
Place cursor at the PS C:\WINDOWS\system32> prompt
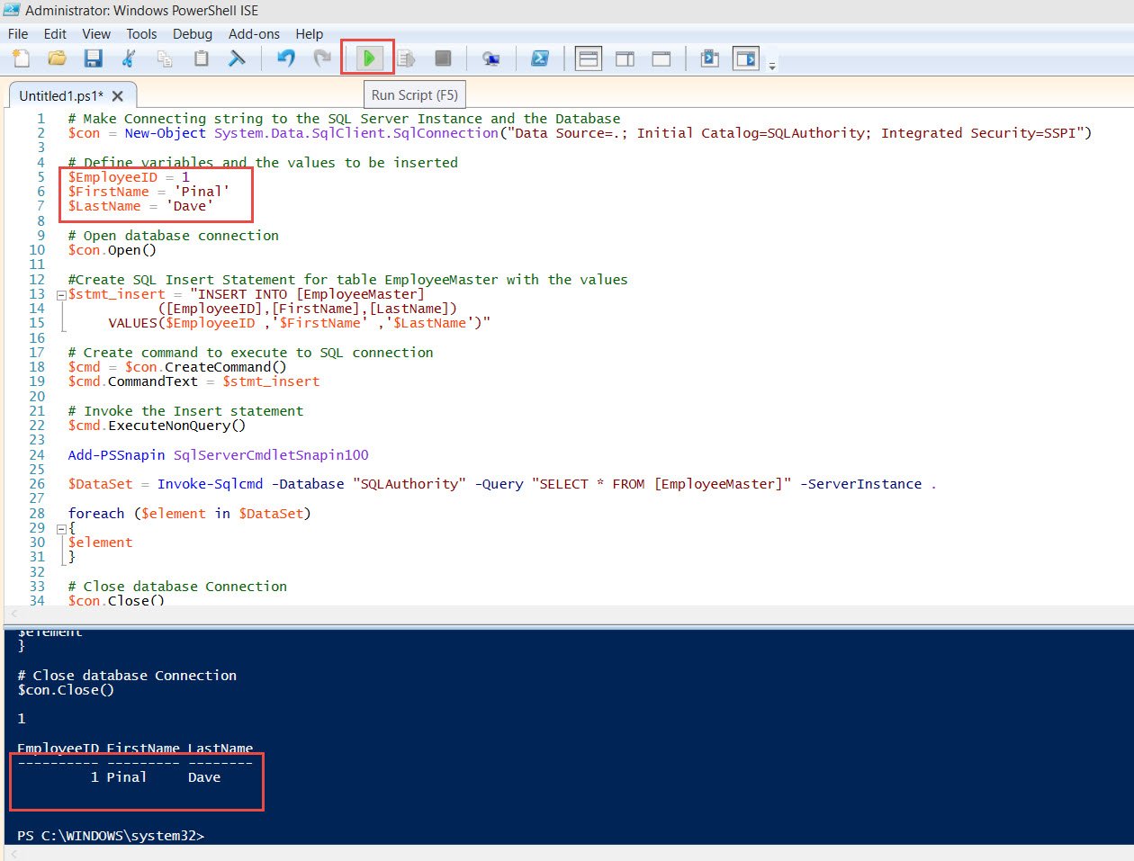[x=111, y=836]
